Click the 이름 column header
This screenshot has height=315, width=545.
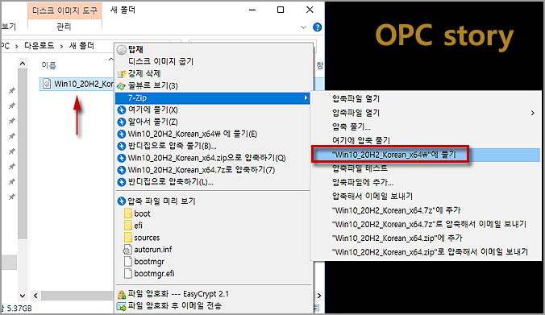pyautogui.click(x=48, y=65)
